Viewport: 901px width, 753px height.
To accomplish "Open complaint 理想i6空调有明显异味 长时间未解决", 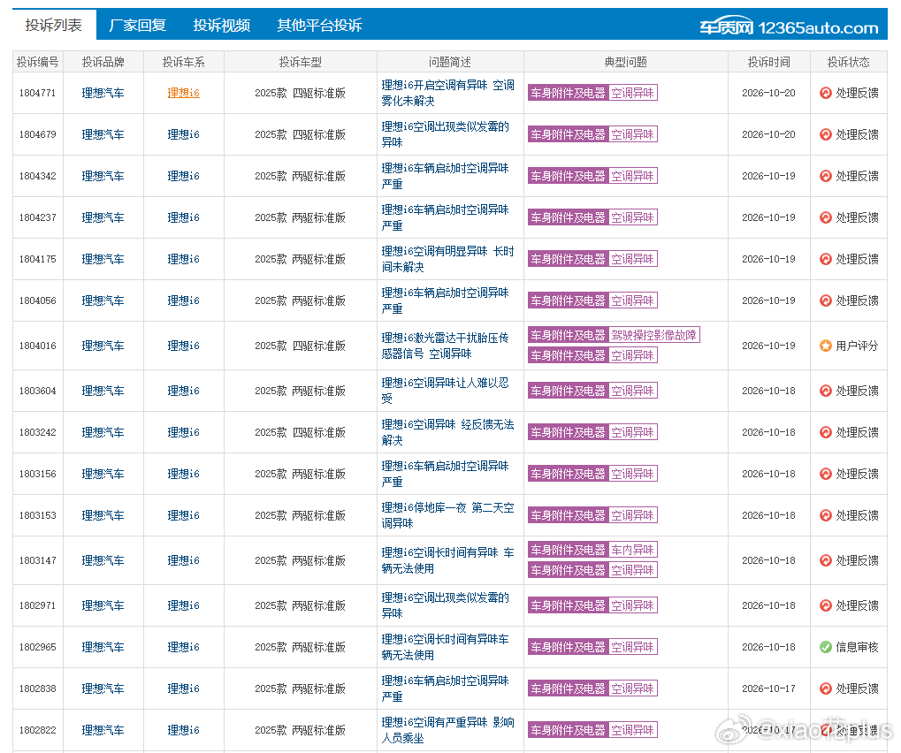I will tap(447, 259).
